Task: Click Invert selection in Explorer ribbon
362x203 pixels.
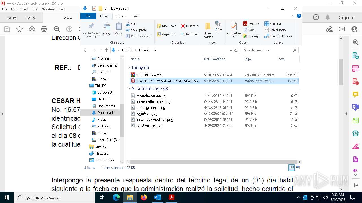Action: [278, 36]
